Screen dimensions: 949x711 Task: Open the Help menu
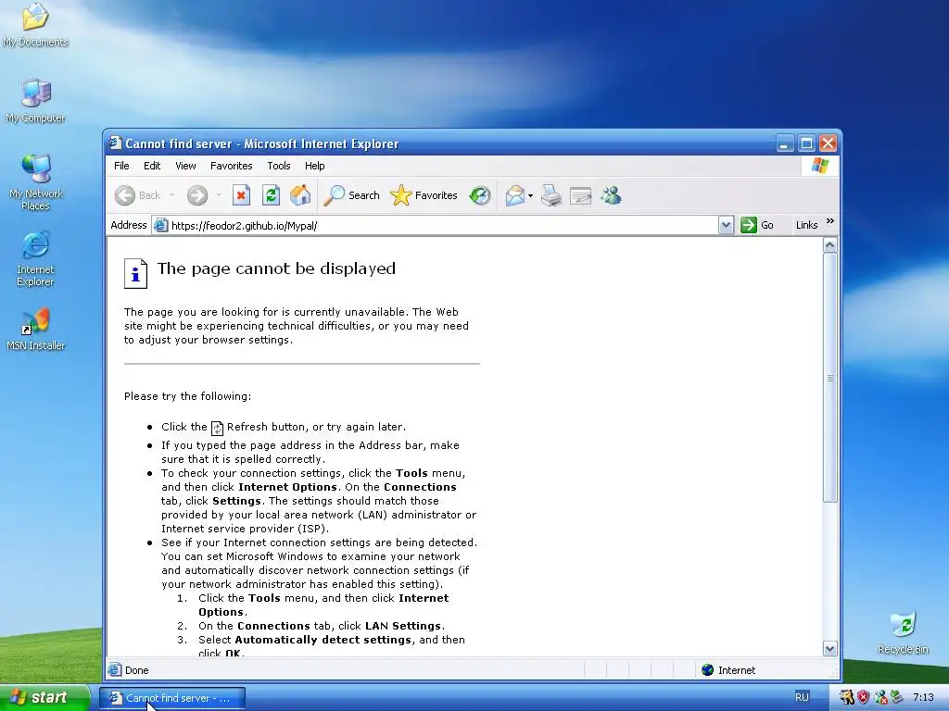coord(315,166)
